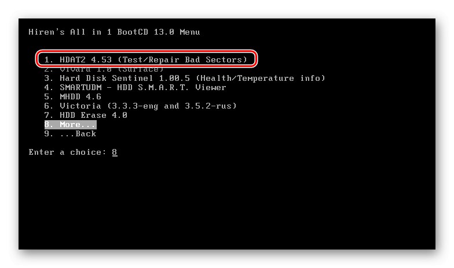Viewport: 454px width, 268px height.
Task: Click the Health/Temperature info description text
Action: pyautogui.click(x=261, y=78)
